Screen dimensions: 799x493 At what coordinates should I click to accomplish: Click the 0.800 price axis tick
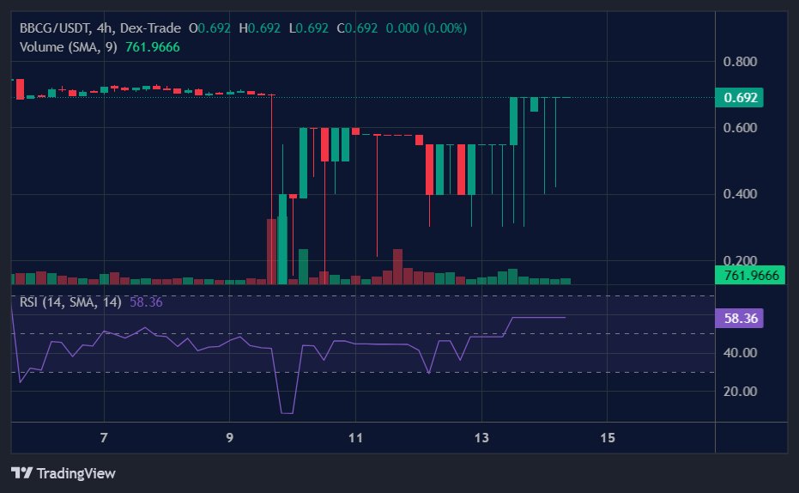point(740,62)
